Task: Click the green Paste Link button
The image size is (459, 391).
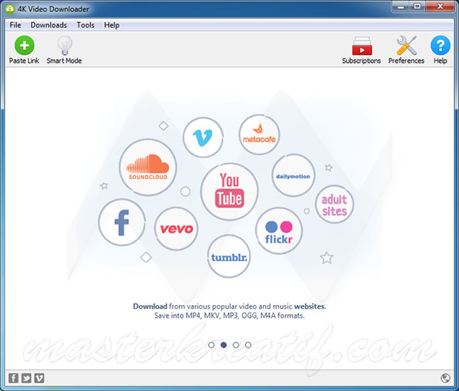Action: pyautogui.click(x=24, y=50)
